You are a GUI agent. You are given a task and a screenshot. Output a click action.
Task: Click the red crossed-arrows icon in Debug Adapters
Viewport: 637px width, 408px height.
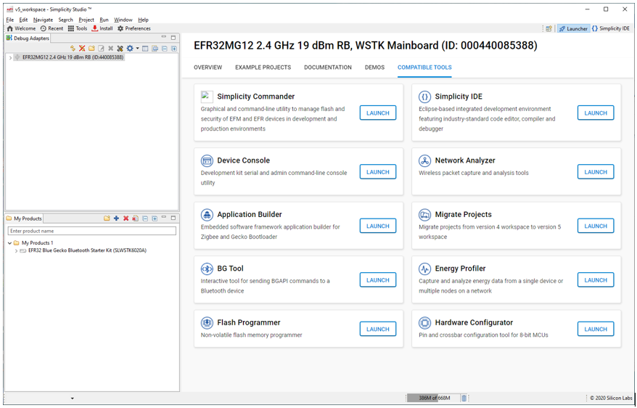82,49
